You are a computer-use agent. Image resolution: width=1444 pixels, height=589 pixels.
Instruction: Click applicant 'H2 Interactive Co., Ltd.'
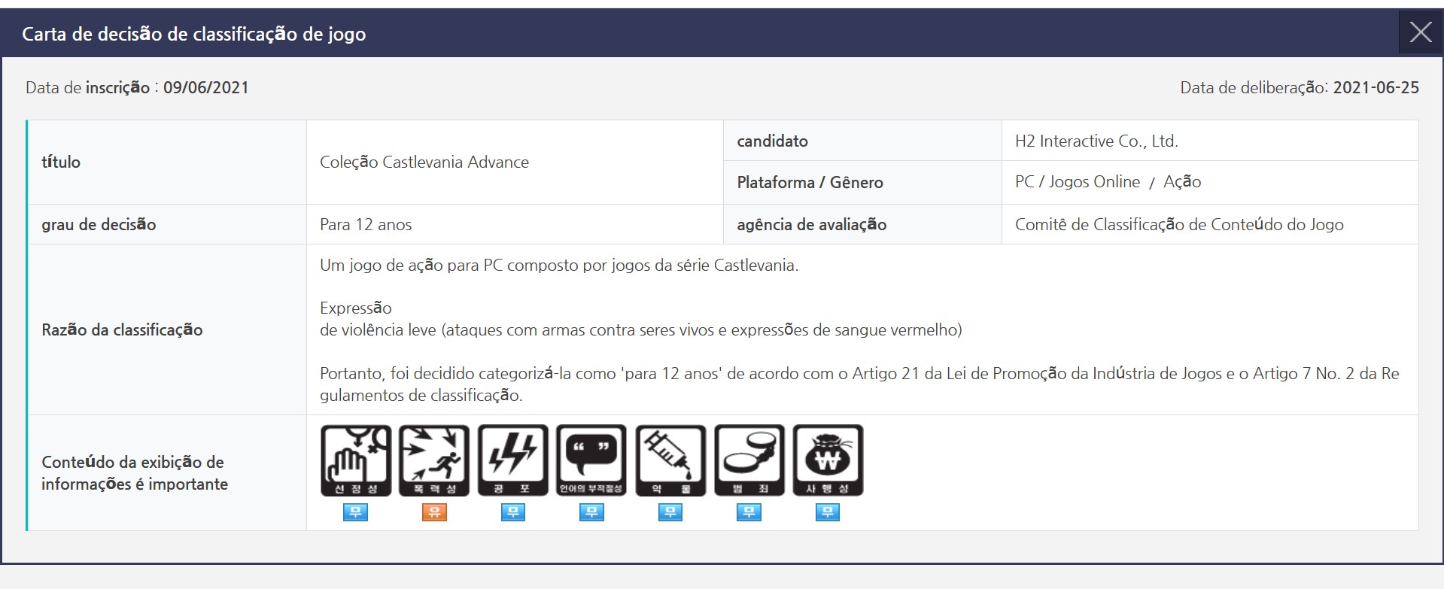point(1096,141)
